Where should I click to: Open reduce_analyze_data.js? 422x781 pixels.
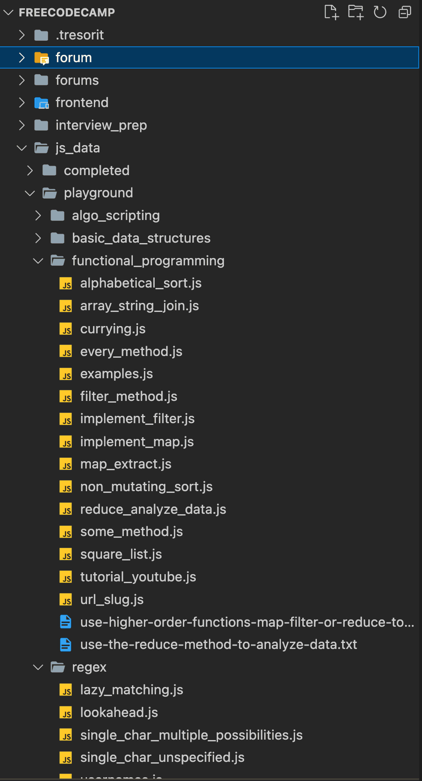point(153,509)
